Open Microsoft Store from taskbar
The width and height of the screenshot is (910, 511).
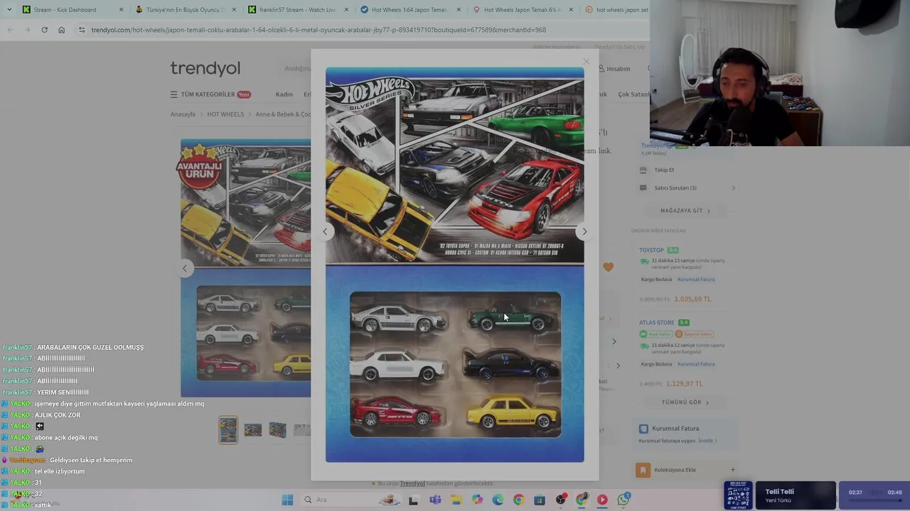coord(540,500)
